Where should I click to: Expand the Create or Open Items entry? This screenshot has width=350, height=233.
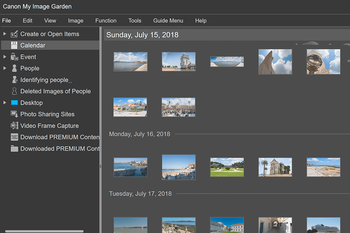5,34
